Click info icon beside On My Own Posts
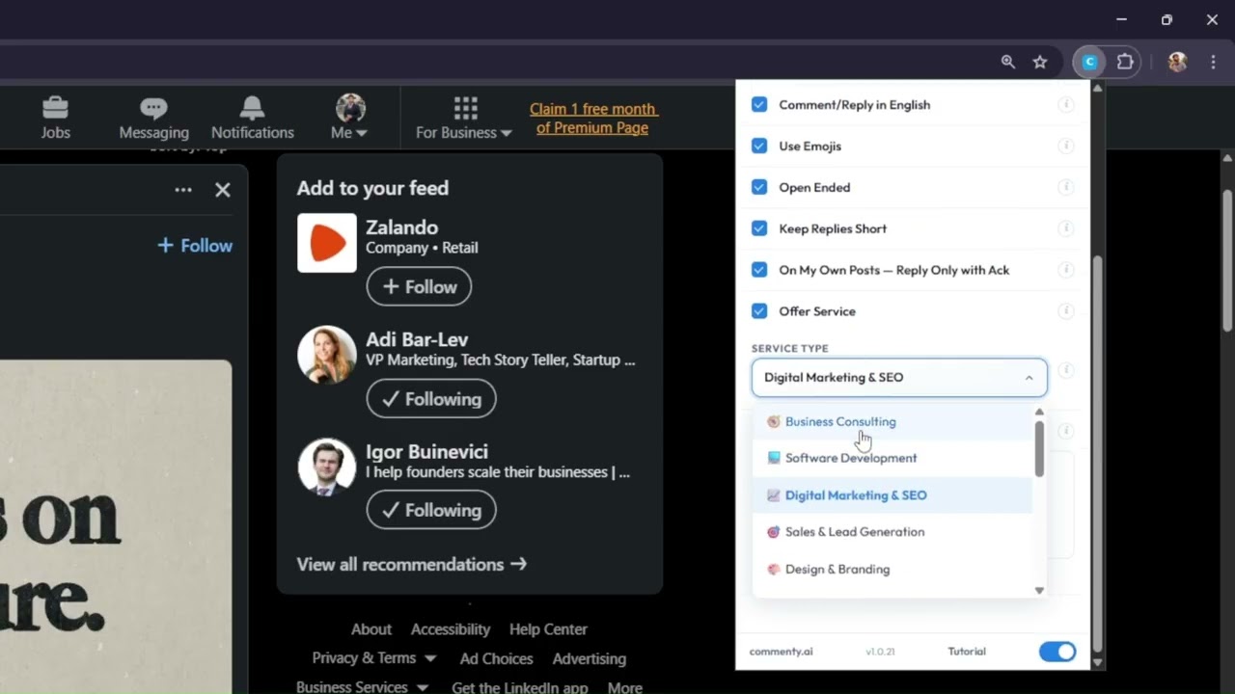 click(x=1066, y=270)
